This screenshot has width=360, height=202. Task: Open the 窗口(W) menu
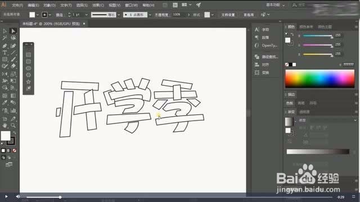[131, 5]
